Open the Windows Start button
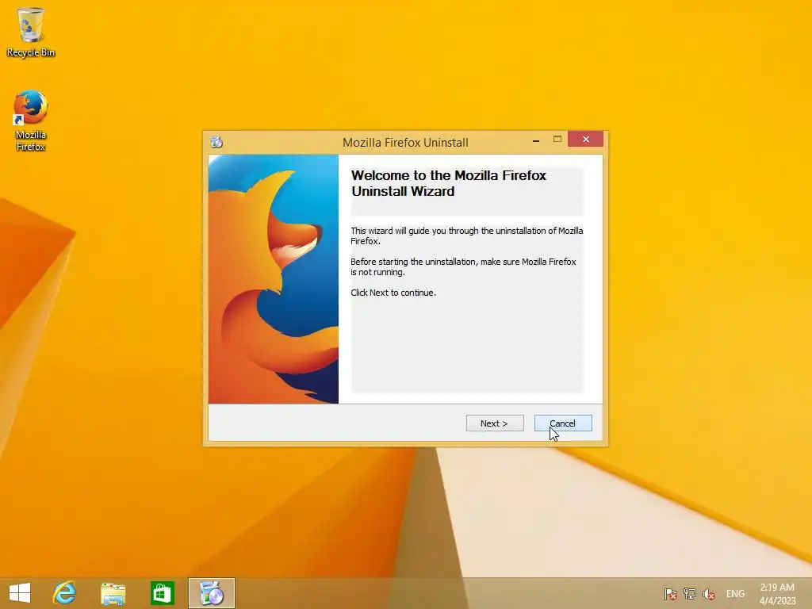812x609 pixels. (x=20, y=593)
